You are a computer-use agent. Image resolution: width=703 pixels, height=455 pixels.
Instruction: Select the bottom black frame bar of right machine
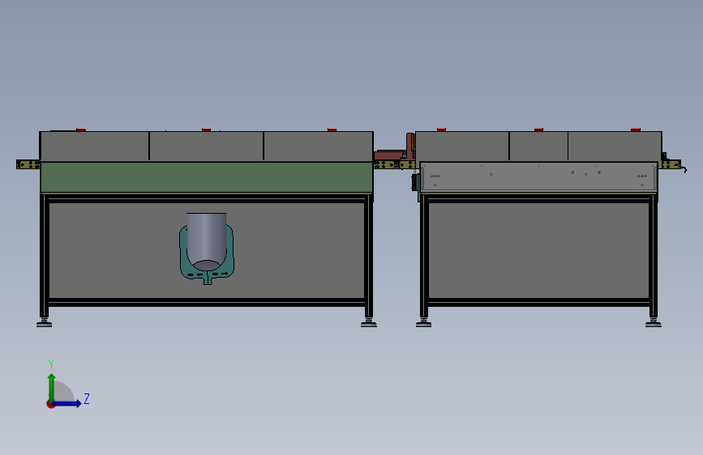538,303
